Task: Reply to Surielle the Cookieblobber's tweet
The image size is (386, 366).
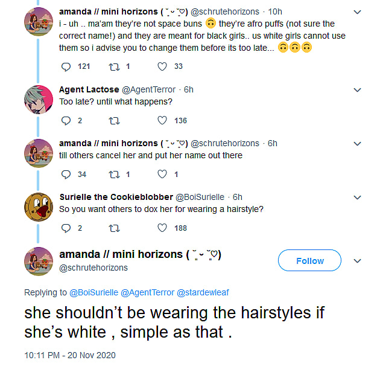Action: click(66, 228)
